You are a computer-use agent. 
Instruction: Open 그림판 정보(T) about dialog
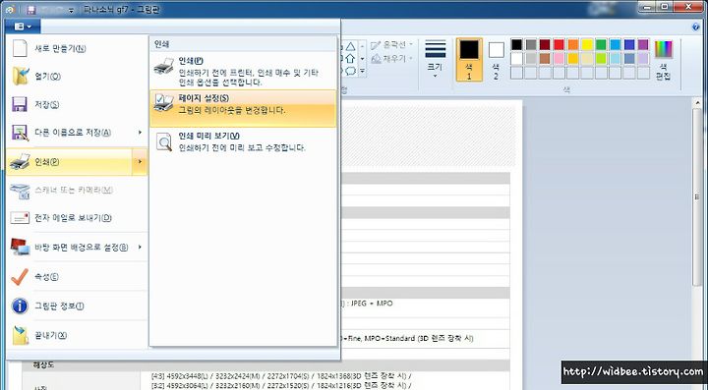(x=77, y=306)
